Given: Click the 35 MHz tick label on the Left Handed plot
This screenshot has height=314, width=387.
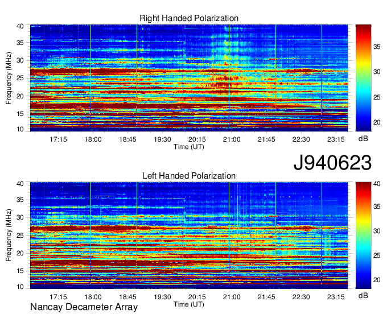Looking at the screenshot, I should pyautogui.click(x=20, y=200).
